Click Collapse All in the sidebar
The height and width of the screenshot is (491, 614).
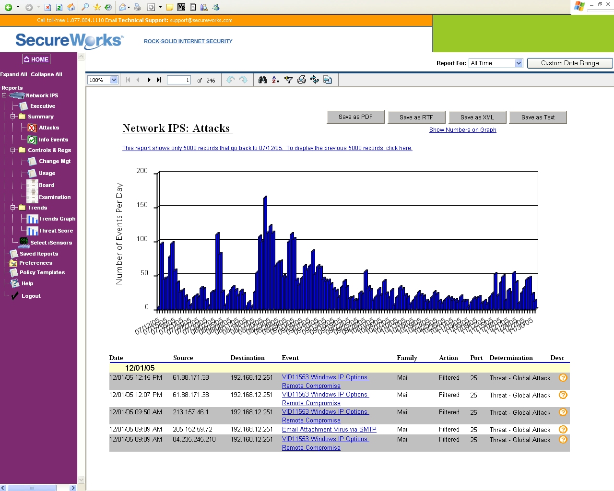47,75
